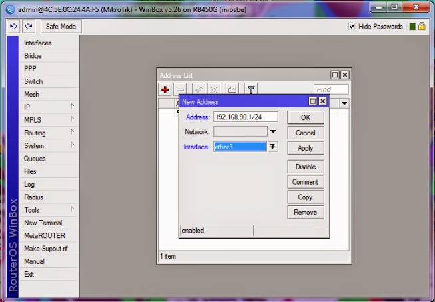Click the 'enabled' status text

point(193,231)
